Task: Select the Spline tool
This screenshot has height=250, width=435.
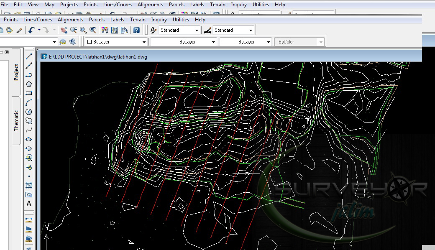Action: 28,130
